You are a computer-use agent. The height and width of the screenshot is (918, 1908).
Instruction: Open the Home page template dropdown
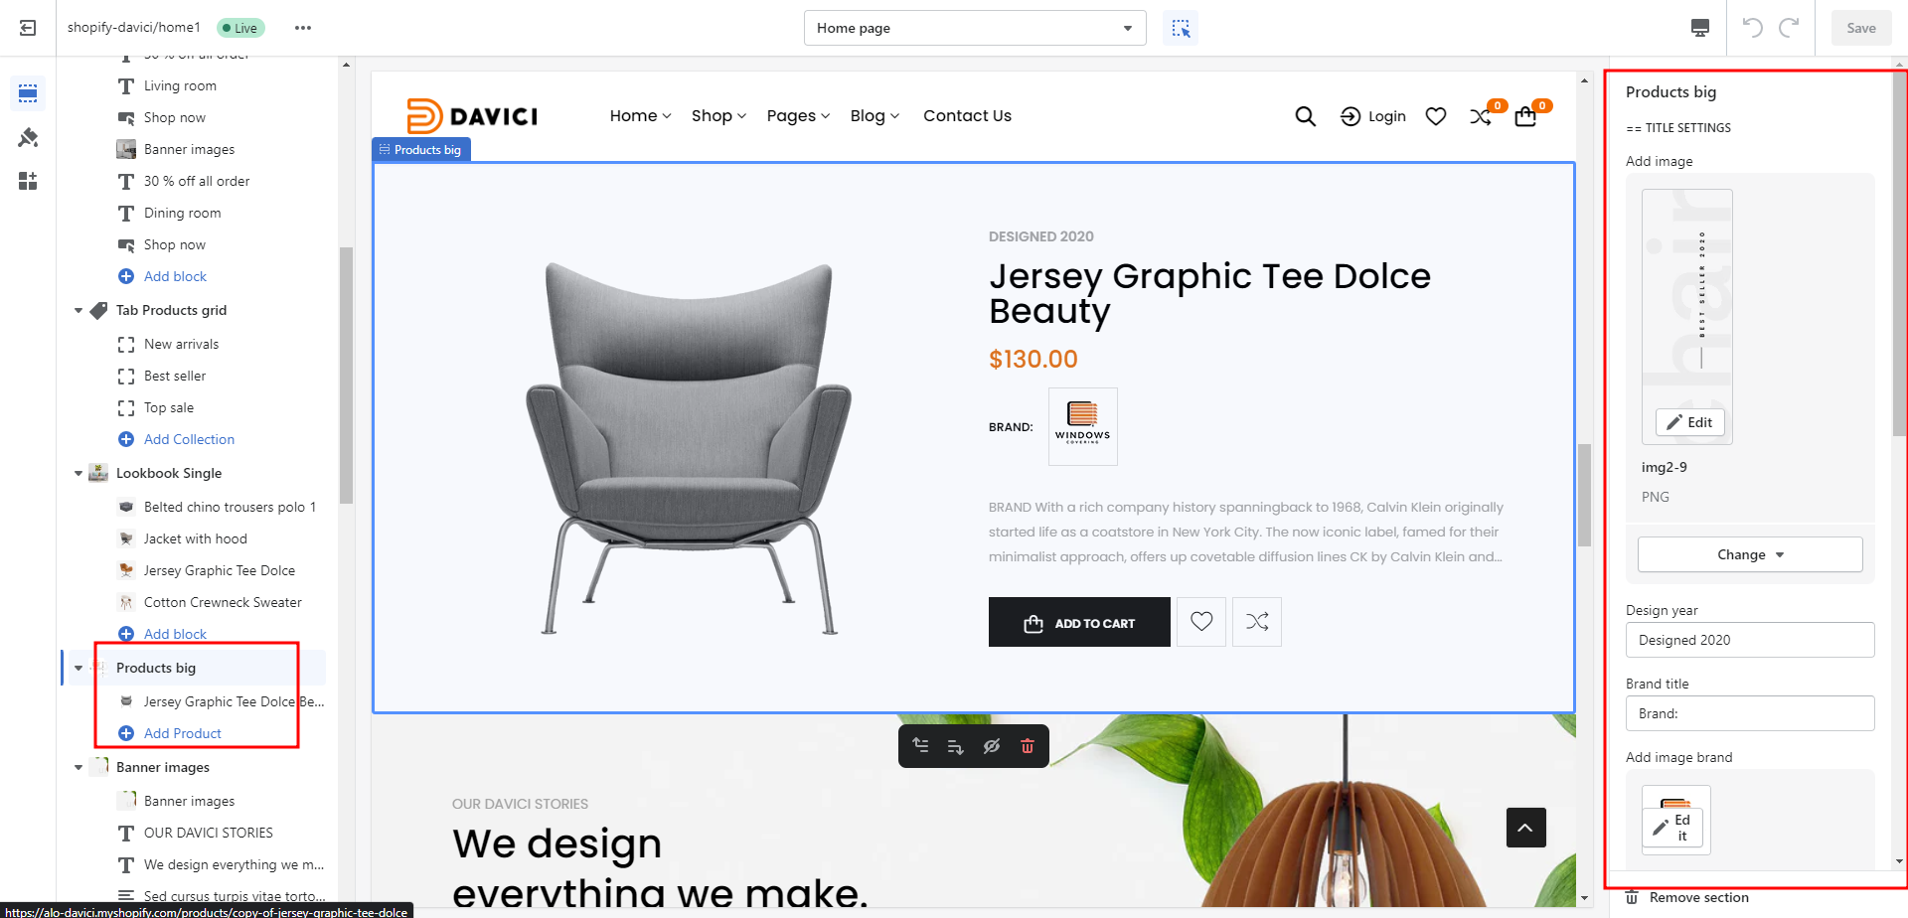[x=974, y=28]
